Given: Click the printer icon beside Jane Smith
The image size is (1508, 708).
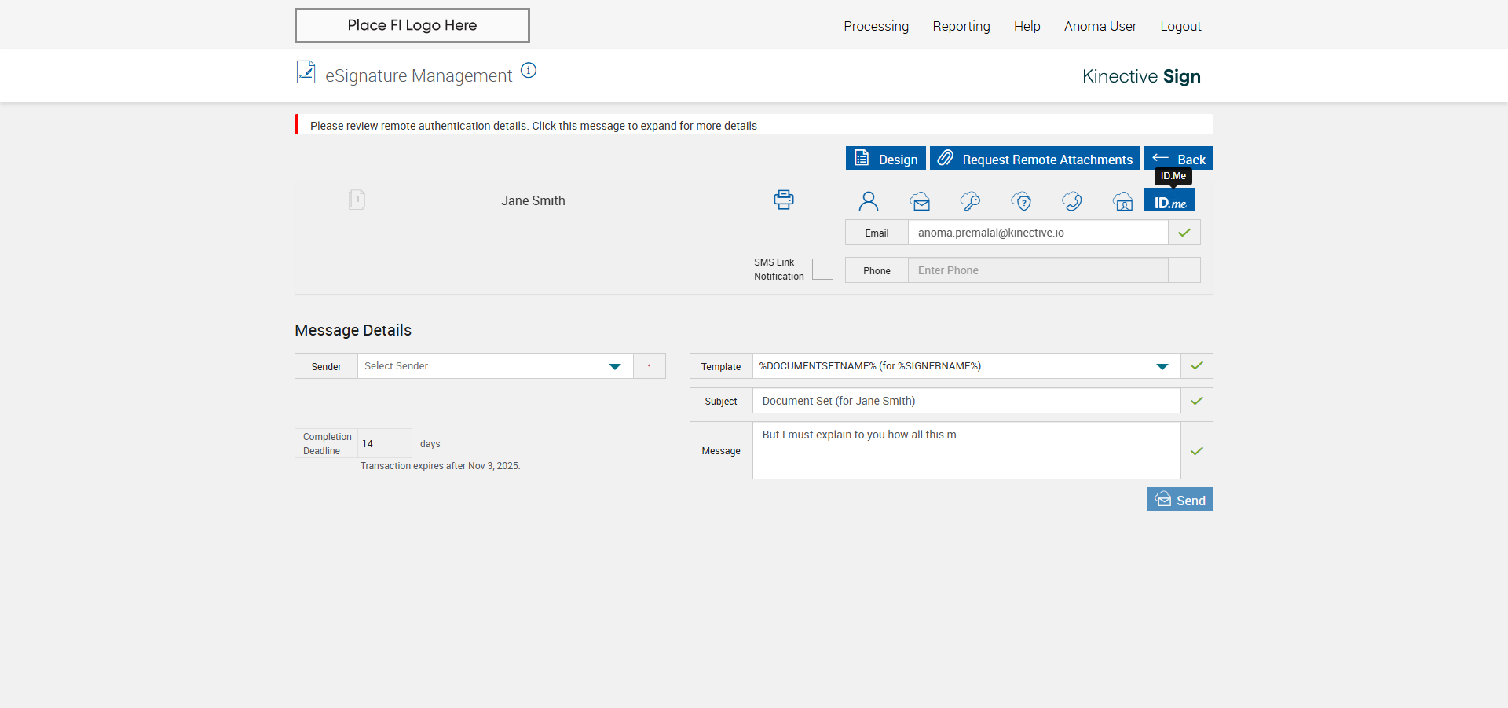Looking at the screenshot, I should [783, 200].
